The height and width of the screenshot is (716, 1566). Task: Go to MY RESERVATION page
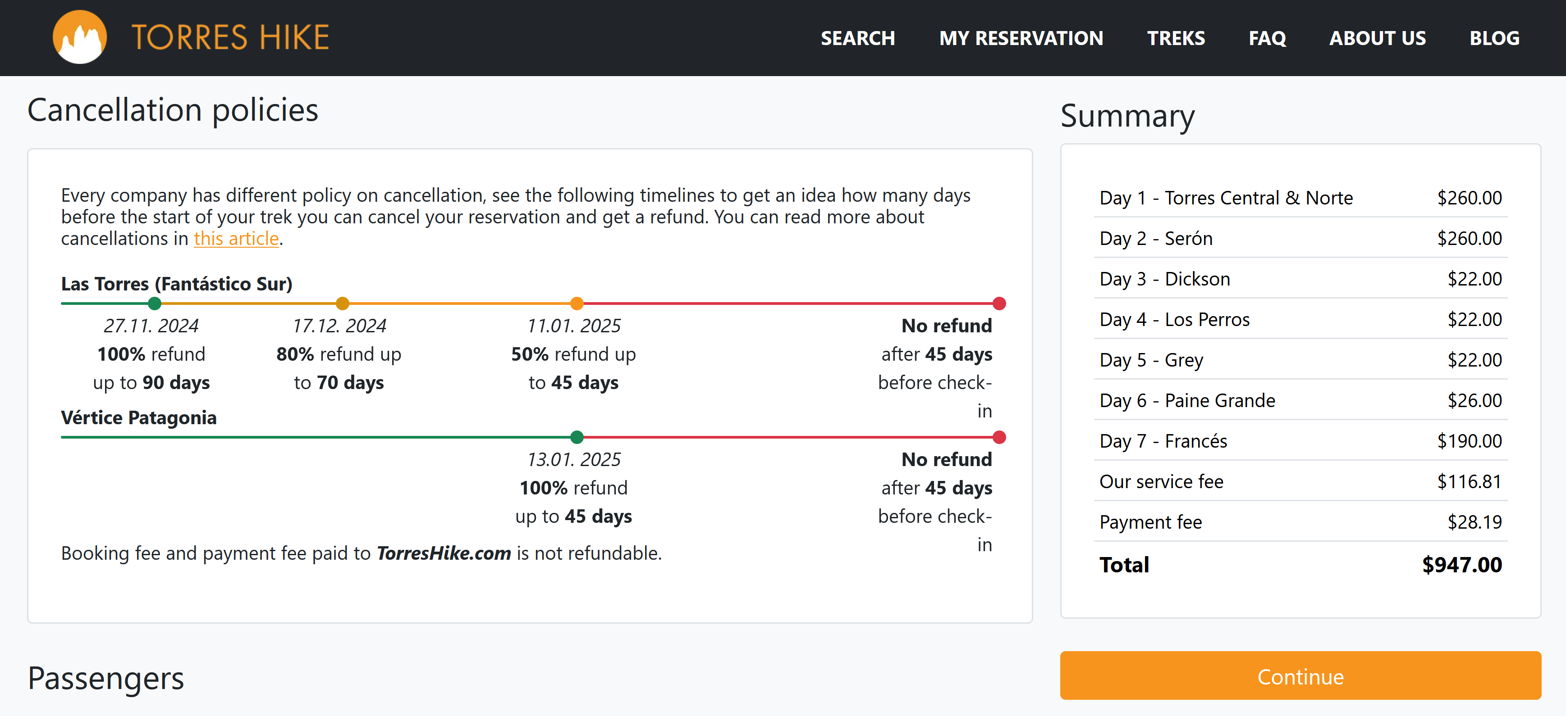click(1021, 38)
